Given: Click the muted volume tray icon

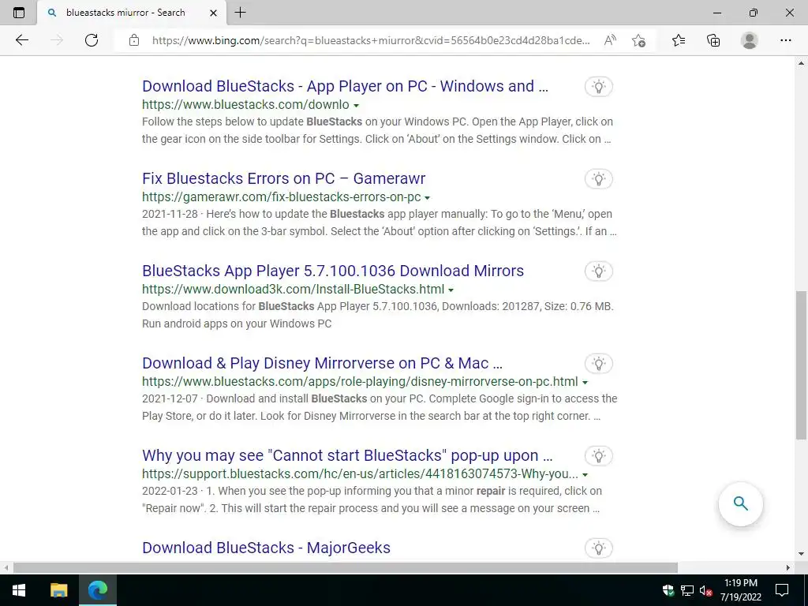Looking at the screenshot, I should pos(705,590).
